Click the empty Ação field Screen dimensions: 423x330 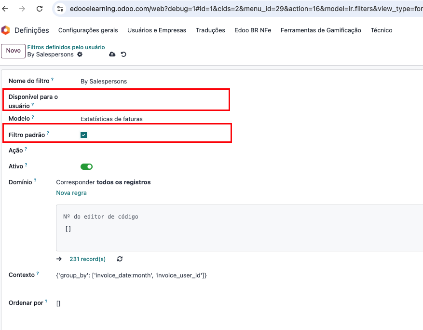click(154, 151)
